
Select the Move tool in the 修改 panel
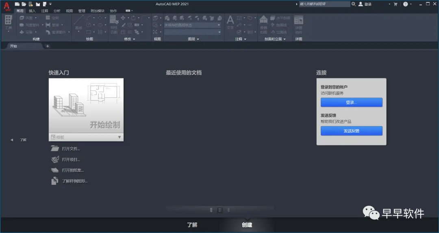coord(123,17)
